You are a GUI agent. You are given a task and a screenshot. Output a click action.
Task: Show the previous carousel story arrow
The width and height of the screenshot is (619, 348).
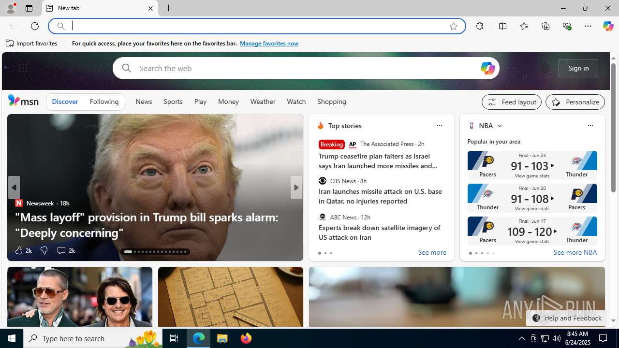point(14,188)
